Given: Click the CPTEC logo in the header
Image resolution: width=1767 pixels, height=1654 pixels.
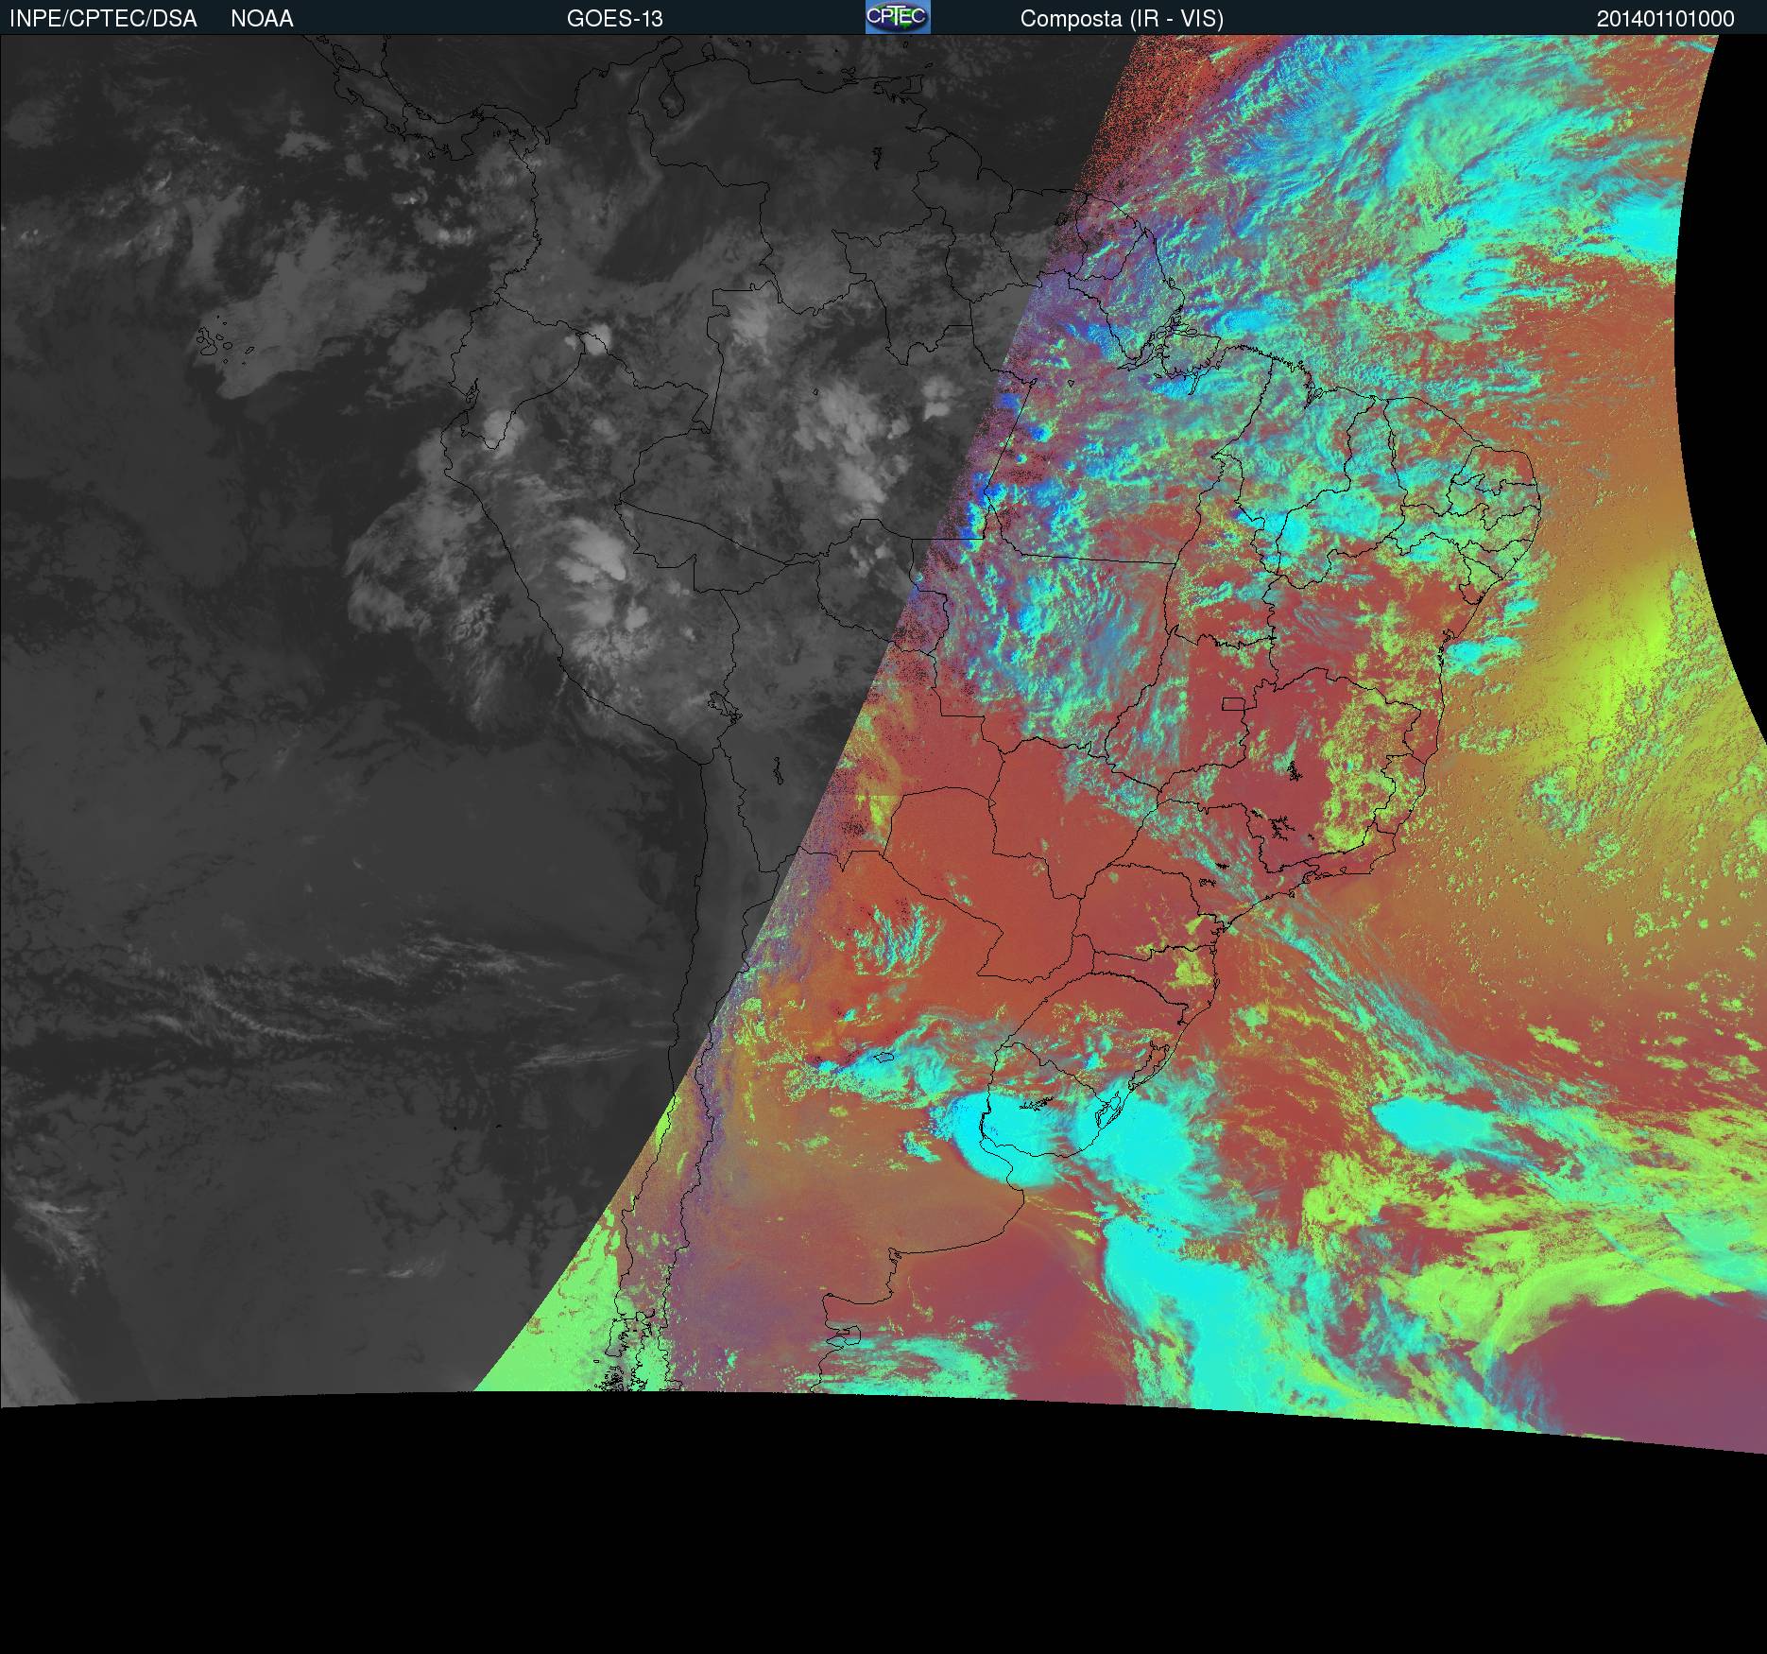Looking at the screenshot, I should point(898,17).
